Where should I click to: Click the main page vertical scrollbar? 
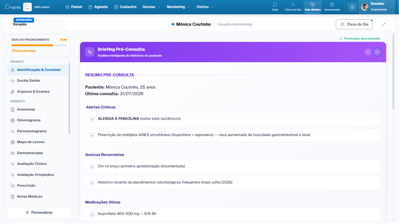pyautogui.click(x=393, y=71)
